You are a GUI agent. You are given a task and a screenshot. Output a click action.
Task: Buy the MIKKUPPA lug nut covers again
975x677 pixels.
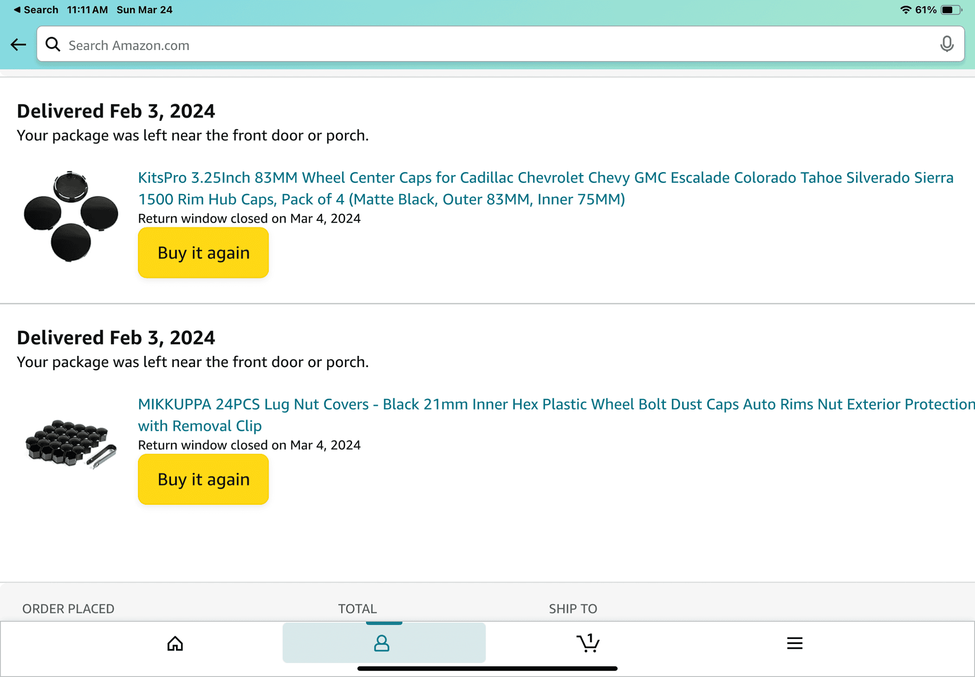[203, 479]
